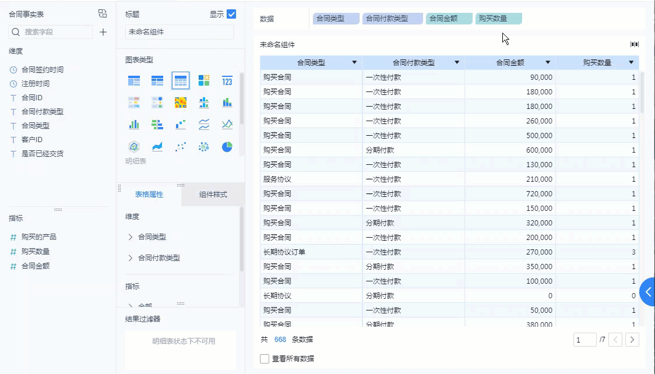Select the 合同签约时间 dimension field
Screen dimensions: 655x374
pos(42,70)
